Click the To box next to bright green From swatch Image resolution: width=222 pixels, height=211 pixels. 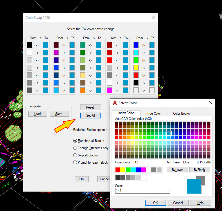point(152,60)
